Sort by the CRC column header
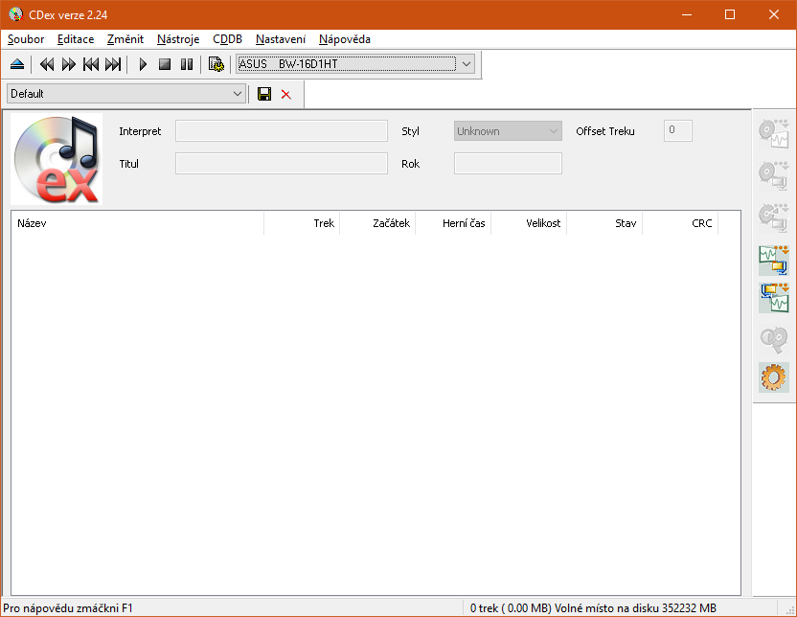Viewport: 797px width, 617px height. [x=680, y=223]
